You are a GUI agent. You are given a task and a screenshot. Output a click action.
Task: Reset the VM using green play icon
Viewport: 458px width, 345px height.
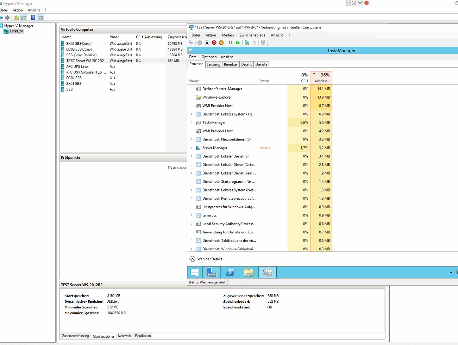[238, 43]
